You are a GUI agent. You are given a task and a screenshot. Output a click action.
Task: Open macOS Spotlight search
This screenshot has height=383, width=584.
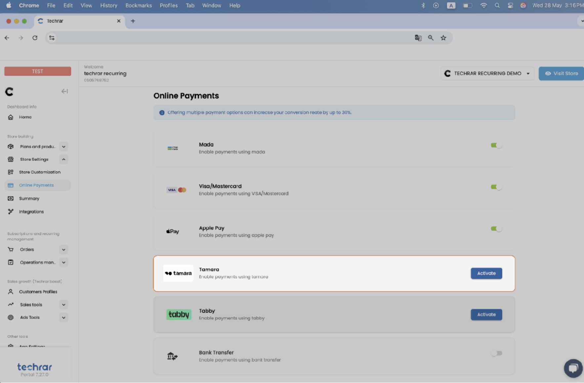pos(497,6)
